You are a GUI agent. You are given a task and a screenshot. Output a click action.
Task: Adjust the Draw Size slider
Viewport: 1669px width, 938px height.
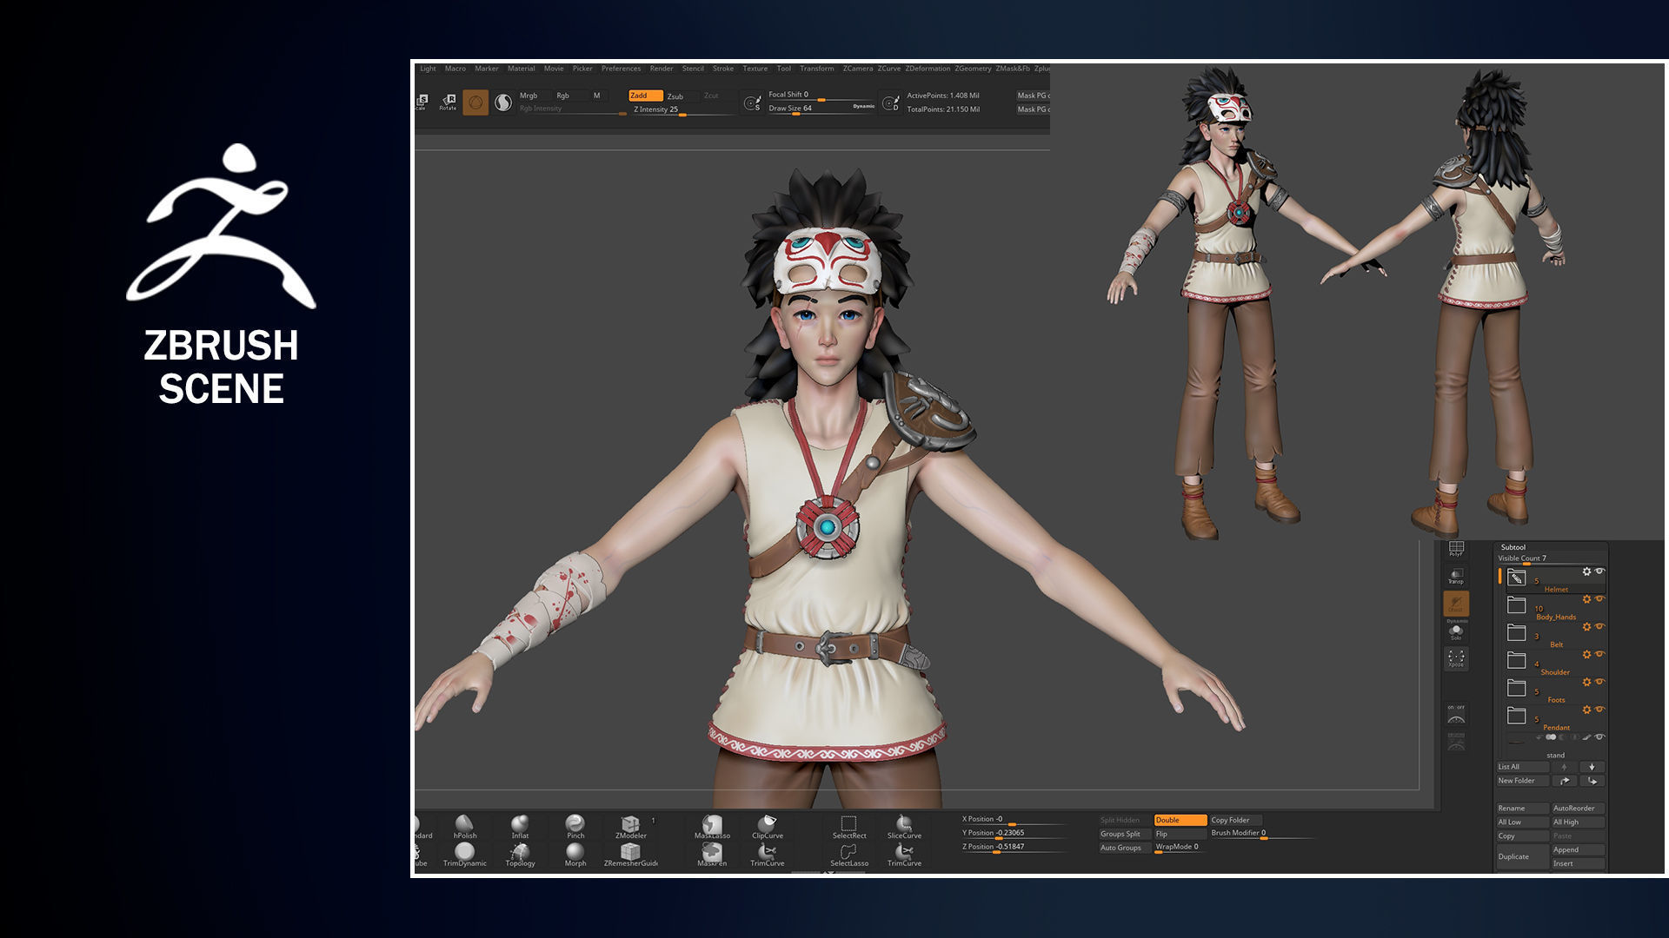point(821,109)
